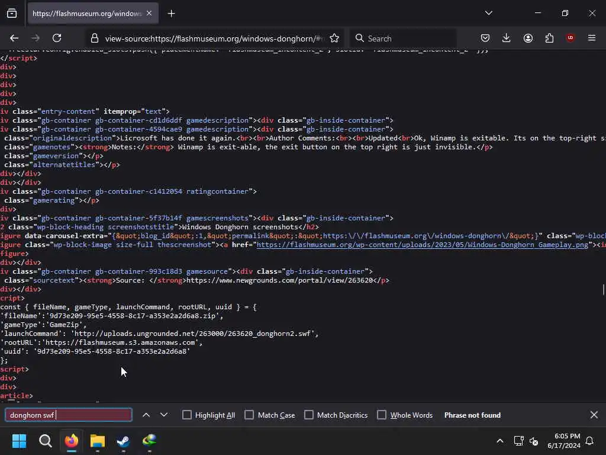Close the flashmuseum.org tab
This screenshot has width=606, height=455.
tap(149, 14)
